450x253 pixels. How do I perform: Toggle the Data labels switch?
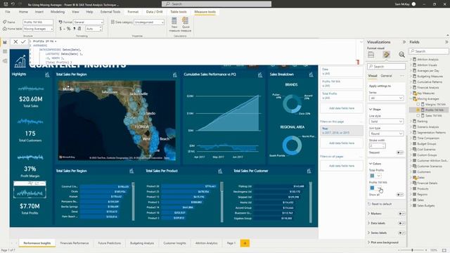tap(401, 223)
